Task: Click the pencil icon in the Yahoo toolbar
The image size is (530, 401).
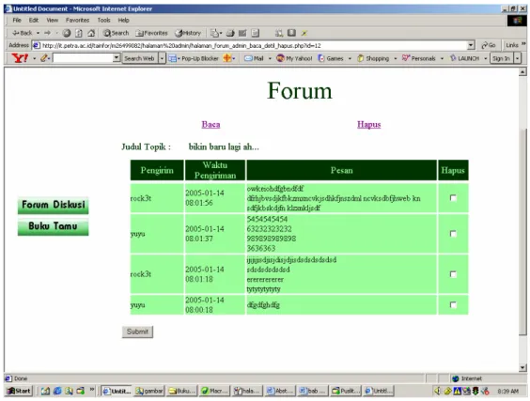Action: pyautogui.click(x=44, y=58)
